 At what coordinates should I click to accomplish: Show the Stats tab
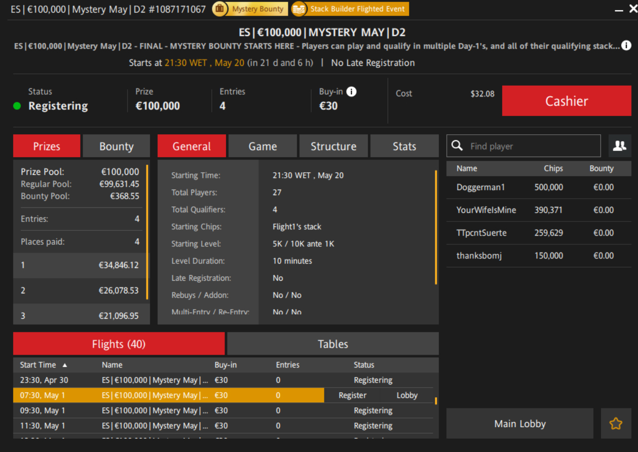[404, 146]
